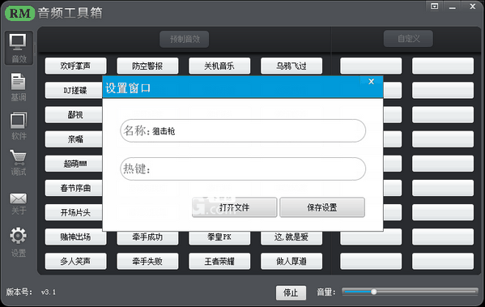Switch to the 自定义 tab
Screen dimensions: 485x307
(x=408, y=39)
